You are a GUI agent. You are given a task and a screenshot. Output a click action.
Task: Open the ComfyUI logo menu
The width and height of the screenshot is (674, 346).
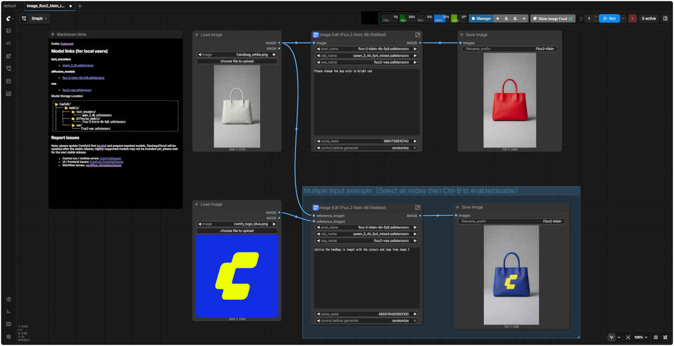(8, 18)
